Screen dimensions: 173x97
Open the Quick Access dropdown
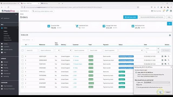point(24,11)
